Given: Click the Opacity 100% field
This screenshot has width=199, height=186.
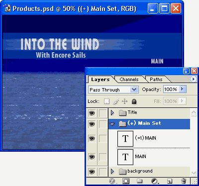Looking at the screenshot, I should pos(171,89).
